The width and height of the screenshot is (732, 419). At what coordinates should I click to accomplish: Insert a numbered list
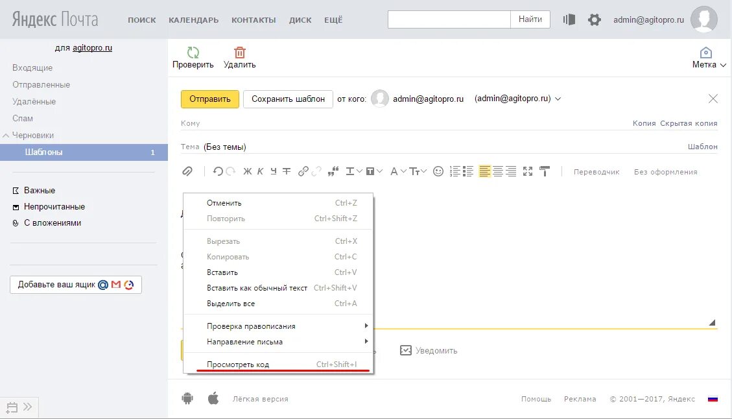[455, 171]
